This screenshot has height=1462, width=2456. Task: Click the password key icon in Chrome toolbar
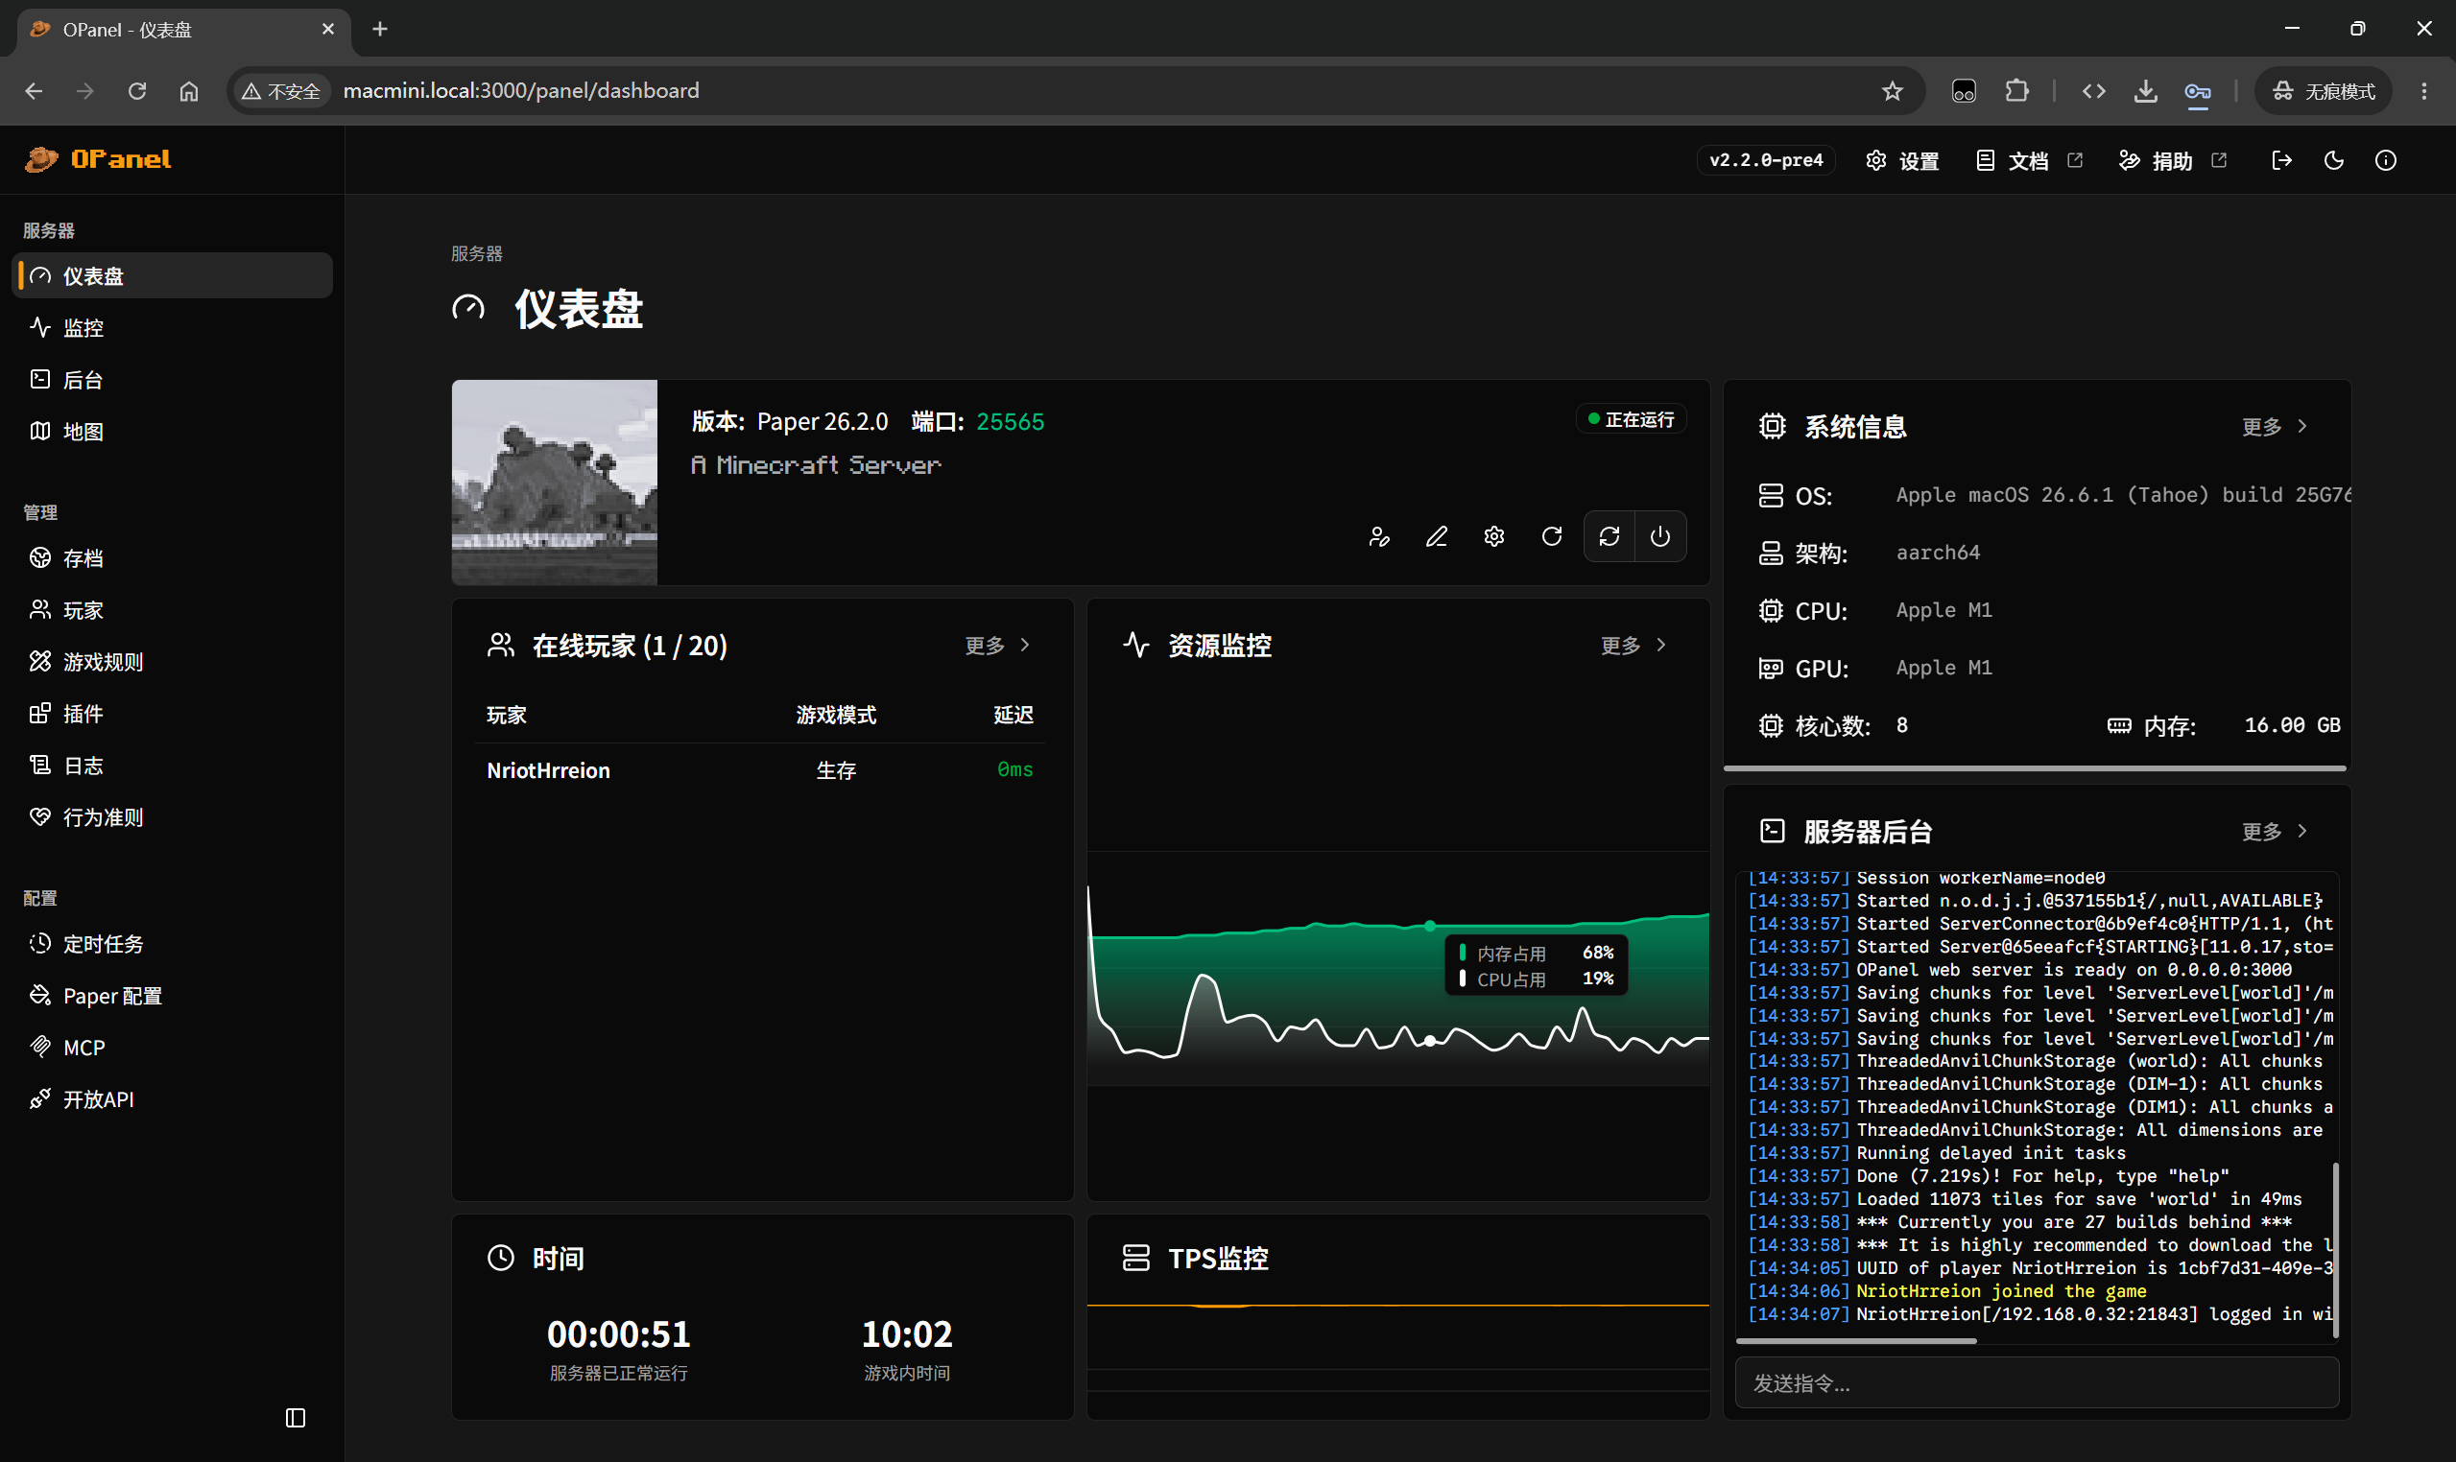2198,90
